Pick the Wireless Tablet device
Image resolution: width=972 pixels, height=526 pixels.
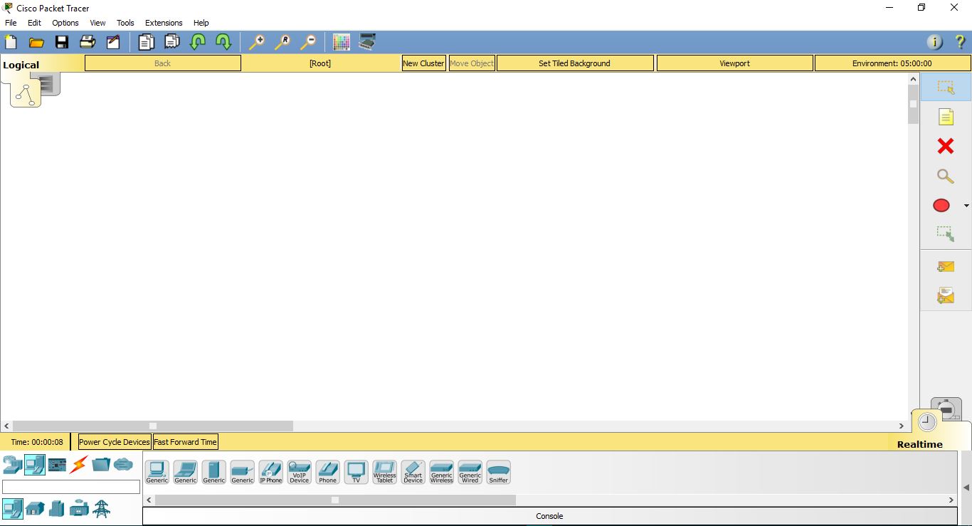coord(385,473)
